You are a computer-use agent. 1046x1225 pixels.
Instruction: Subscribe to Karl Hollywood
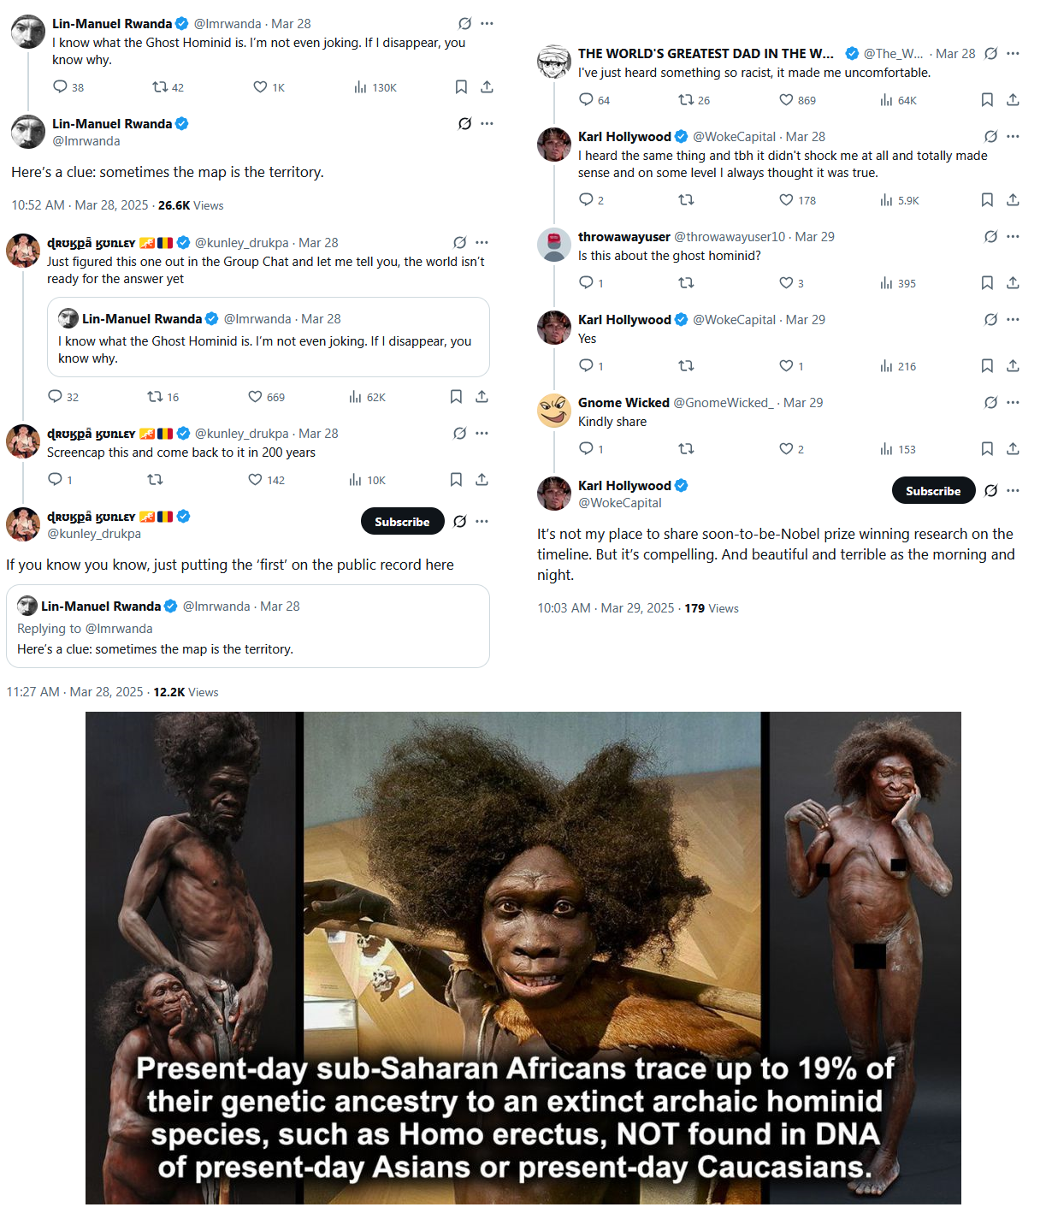(934, 491)
